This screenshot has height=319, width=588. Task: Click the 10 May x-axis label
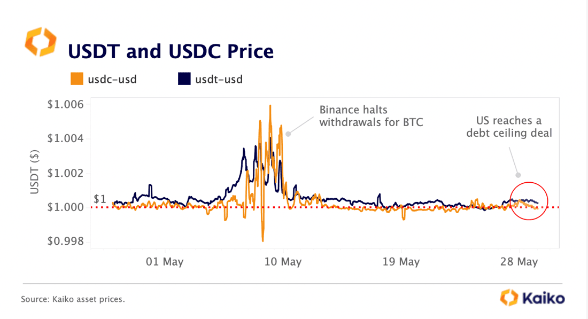click(283, 262)
